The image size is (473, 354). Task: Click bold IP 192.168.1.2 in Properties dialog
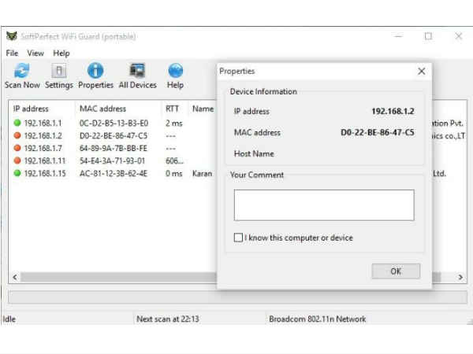click(393, 111)
